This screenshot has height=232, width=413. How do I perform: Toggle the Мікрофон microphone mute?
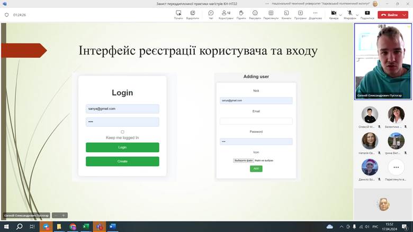tap(350, 14)
